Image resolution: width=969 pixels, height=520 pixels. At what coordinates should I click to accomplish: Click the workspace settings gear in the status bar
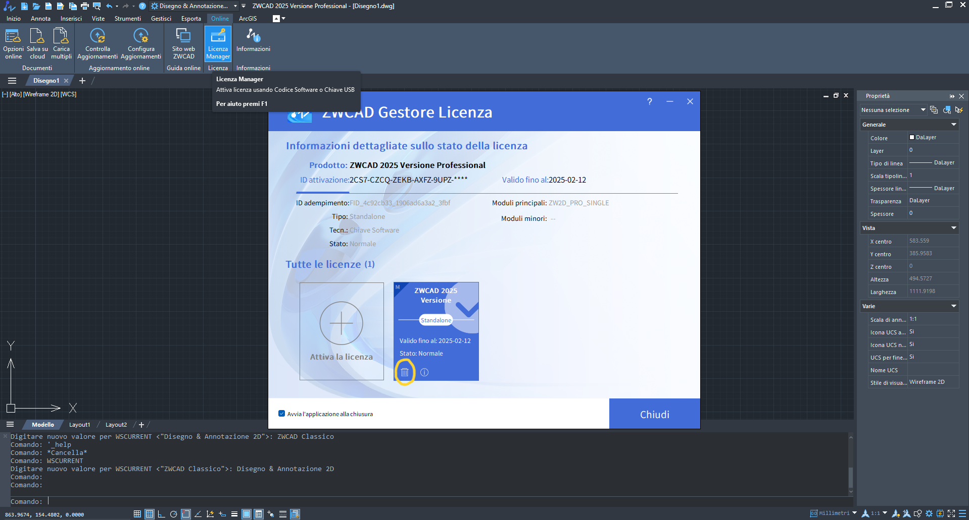pos(929,513)
